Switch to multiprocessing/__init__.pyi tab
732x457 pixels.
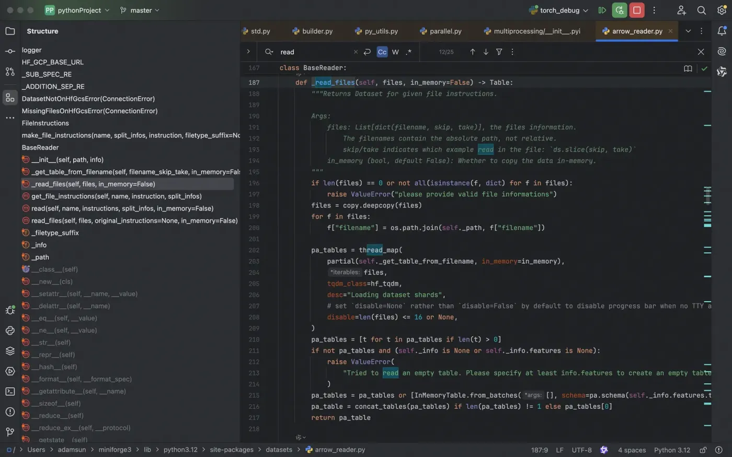[532, 31]
